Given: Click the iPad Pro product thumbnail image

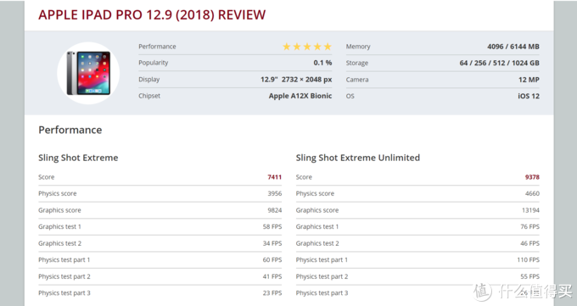Looking at the screenshot, I should 88,73.
